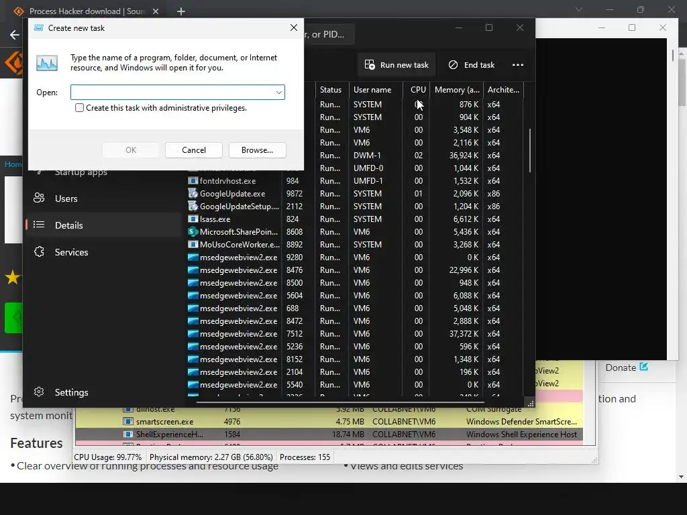The height and width of the screenshot is (515, 687).
Task: Select msedgewebview2.exe with PID 8476
Action: 355,270
